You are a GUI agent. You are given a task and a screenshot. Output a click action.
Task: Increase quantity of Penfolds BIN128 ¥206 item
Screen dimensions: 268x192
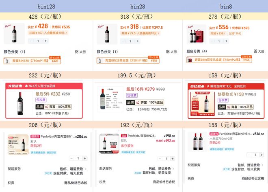point(85,158)
